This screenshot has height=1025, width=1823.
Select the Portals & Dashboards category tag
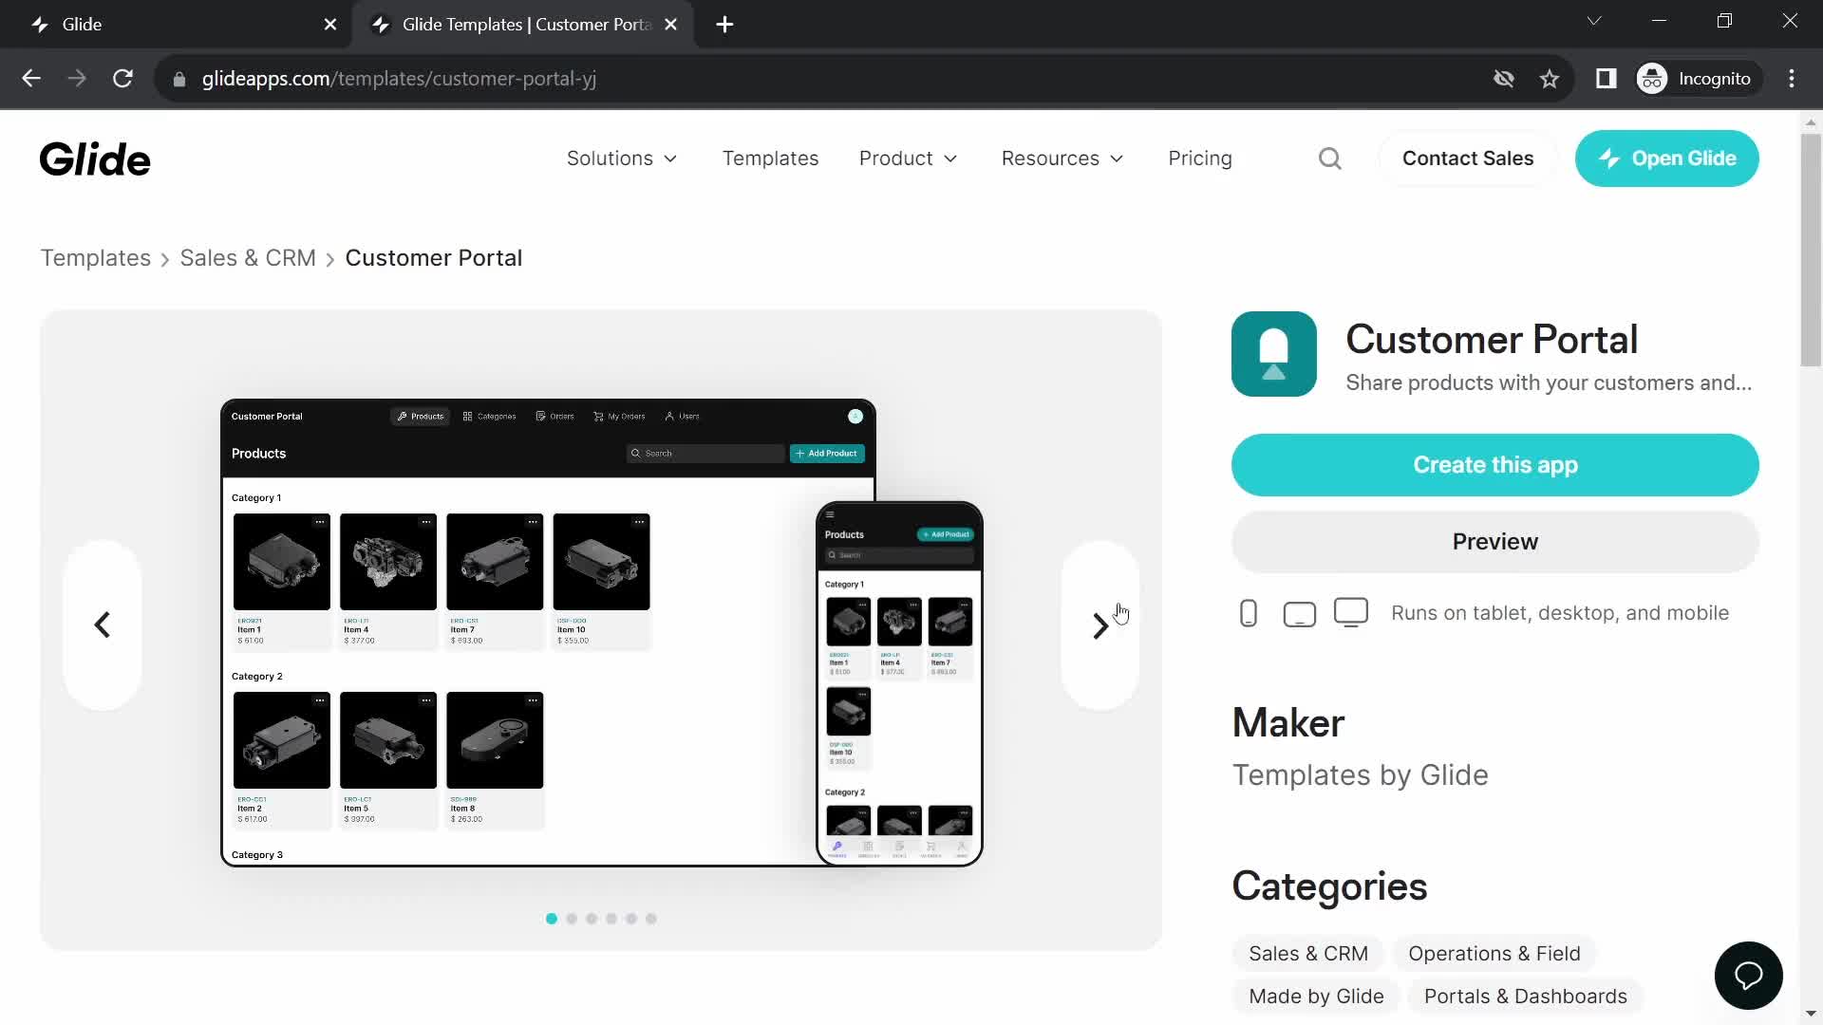[1525, 997]
